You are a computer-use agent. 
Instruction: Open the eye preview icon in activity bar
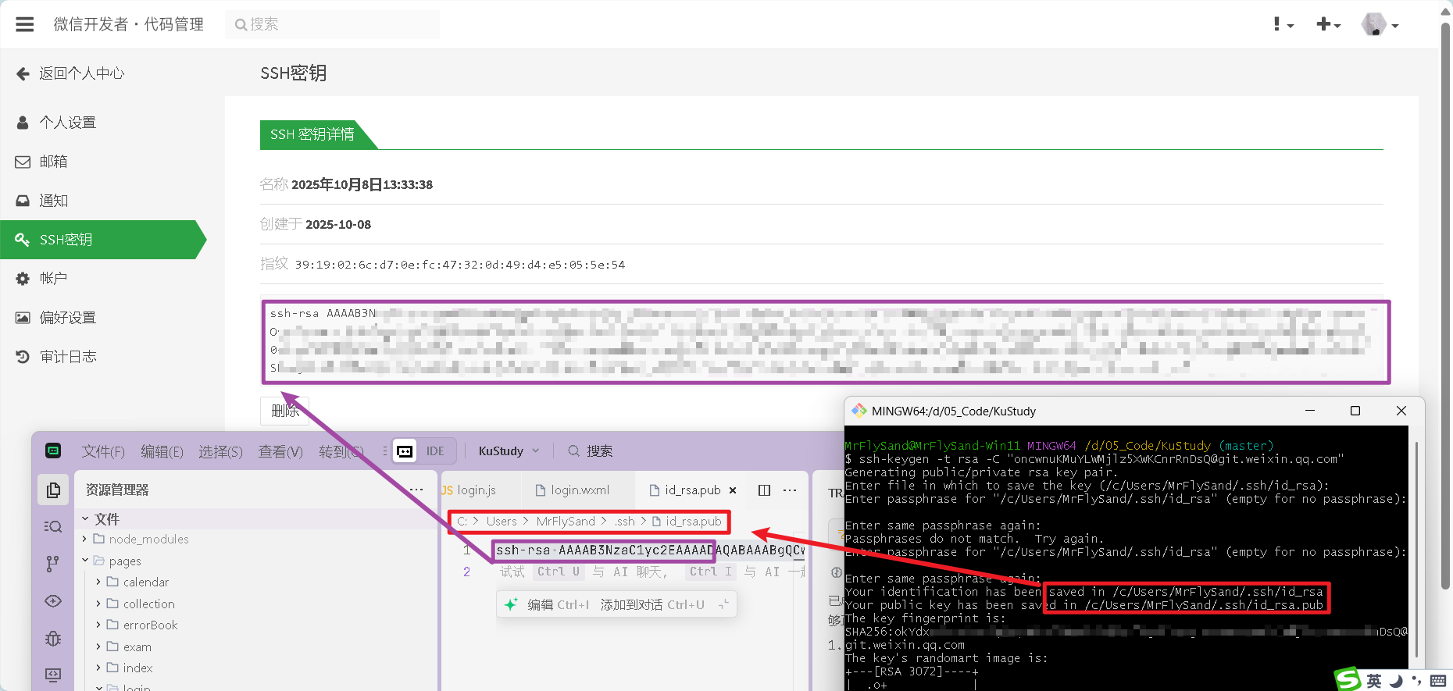pos(53,601)
